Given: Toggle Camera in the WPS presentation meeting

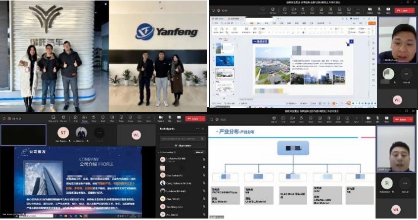Looking at the screenshot, I should coord(370,11).
